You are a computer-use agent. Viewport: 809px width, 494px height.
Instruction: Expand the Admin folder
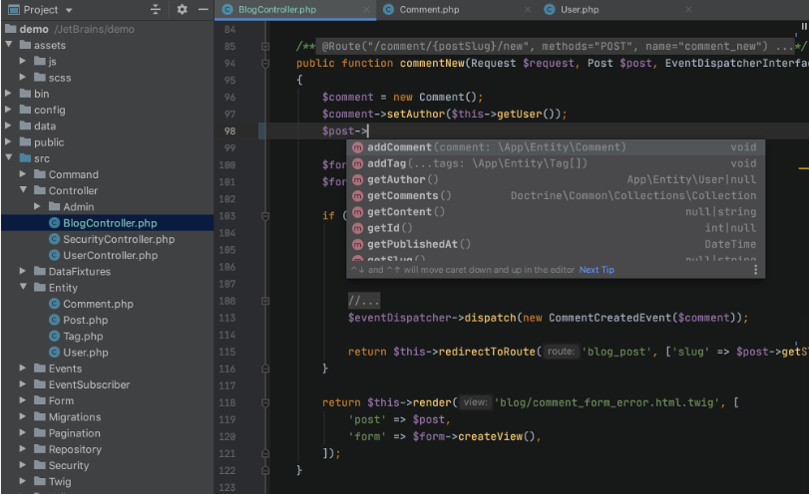click(37, 206)
